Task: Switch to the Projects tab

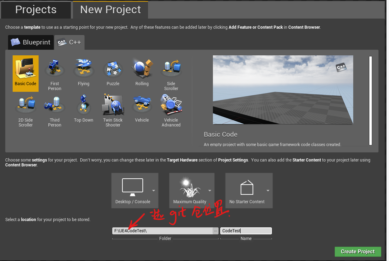Action: coord(36,9)
